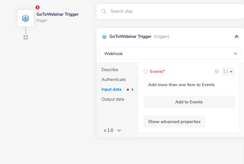Open the Webhook operation dropdown
Screen dimensions: 244x164
click(170, 54)
